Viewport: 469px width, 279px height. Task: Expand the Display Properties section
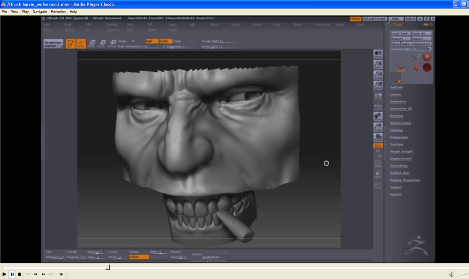tap(405, 180)
